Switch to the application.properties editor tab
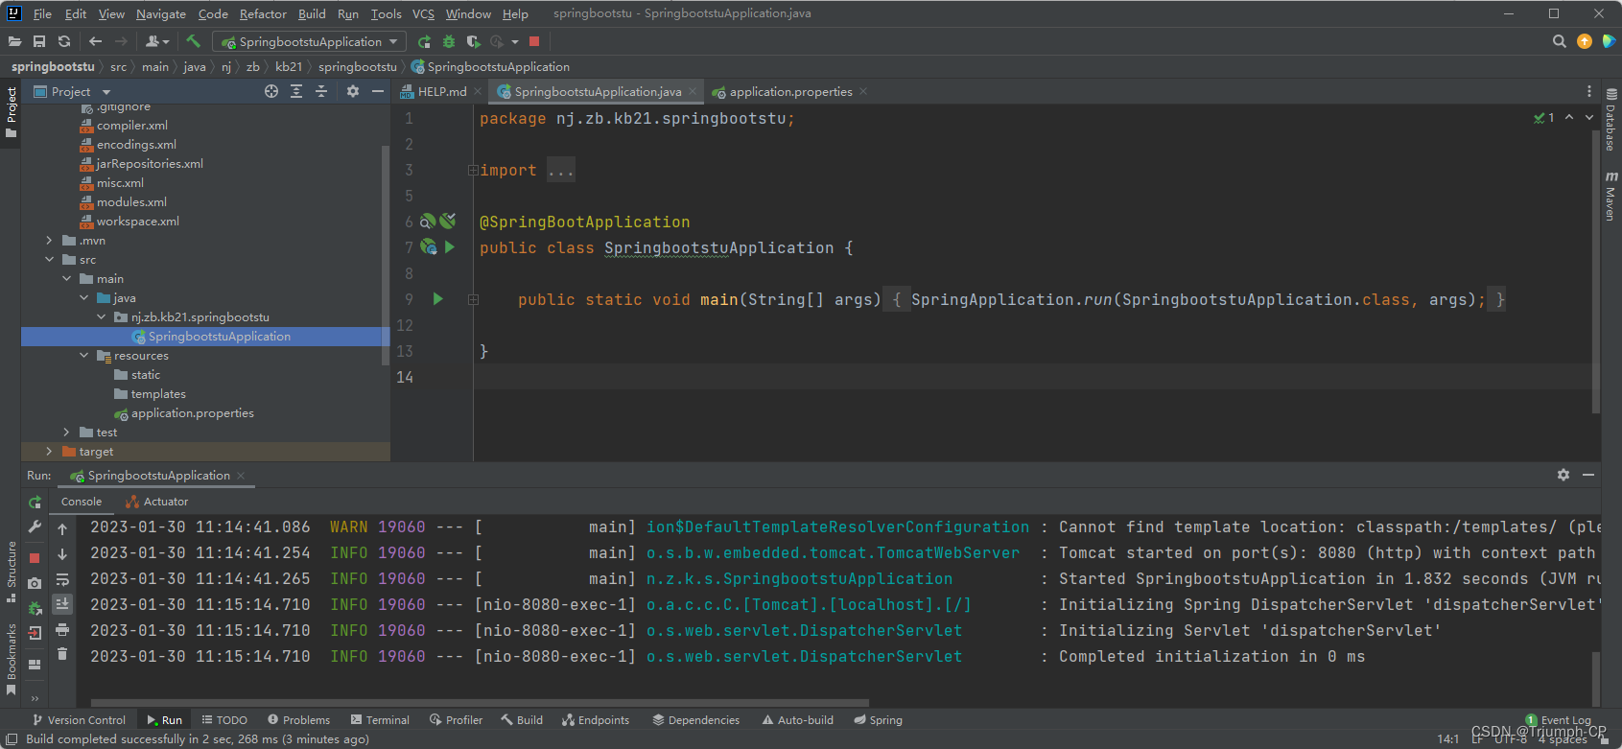The image size is (1622, 749). [790, 91]
